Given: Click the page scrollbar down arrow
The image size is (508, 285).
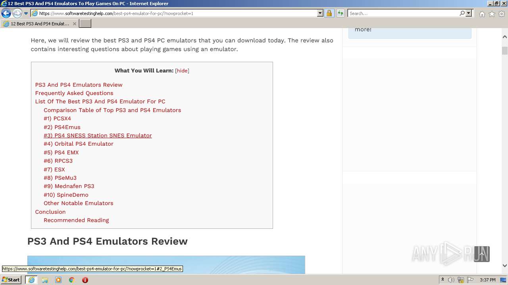Looking at the screenshot, I should (504, 266).
